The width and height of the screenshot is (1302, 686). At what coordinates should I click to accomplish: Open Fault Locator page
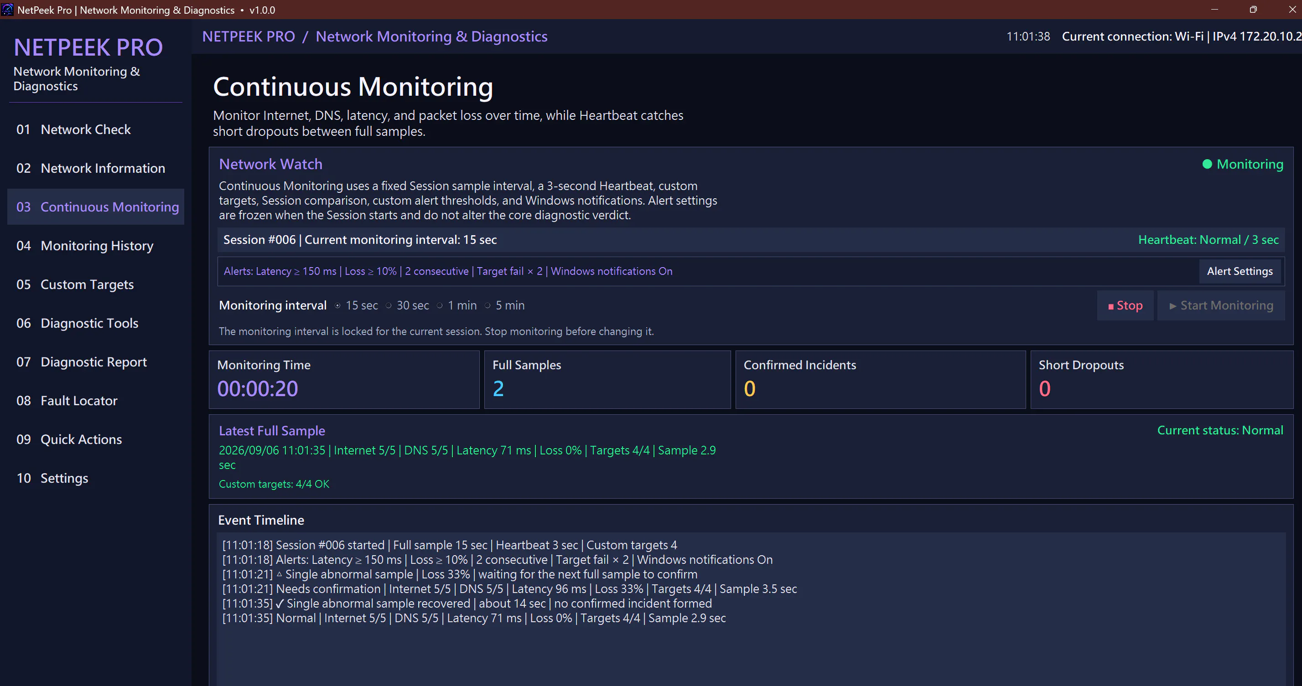[95, 401]
